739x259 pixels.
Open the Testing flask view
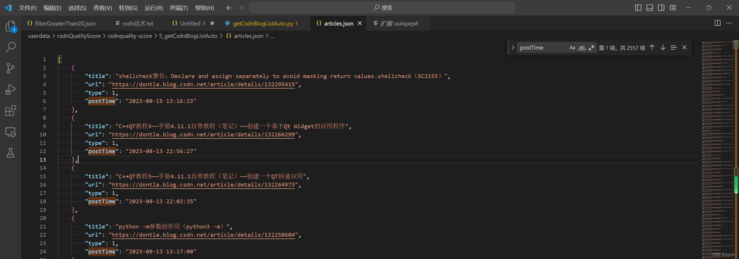11,153
